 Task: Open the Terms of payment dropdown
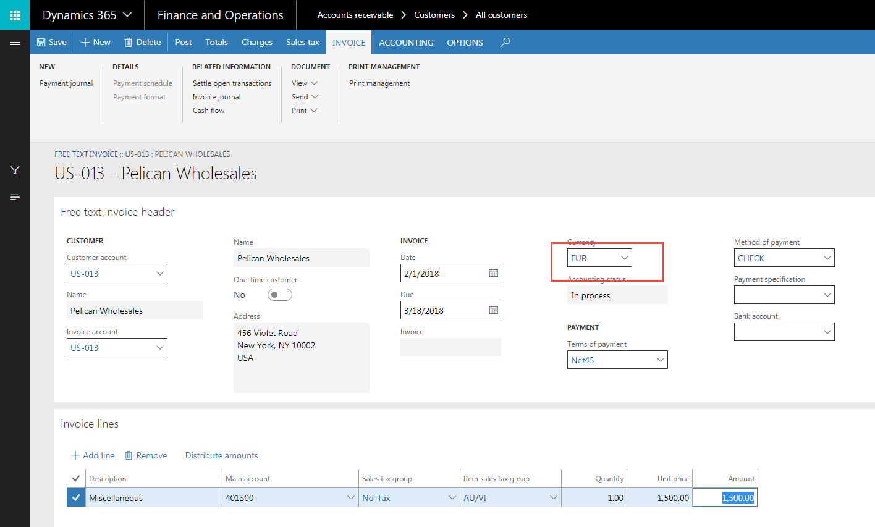660,360
